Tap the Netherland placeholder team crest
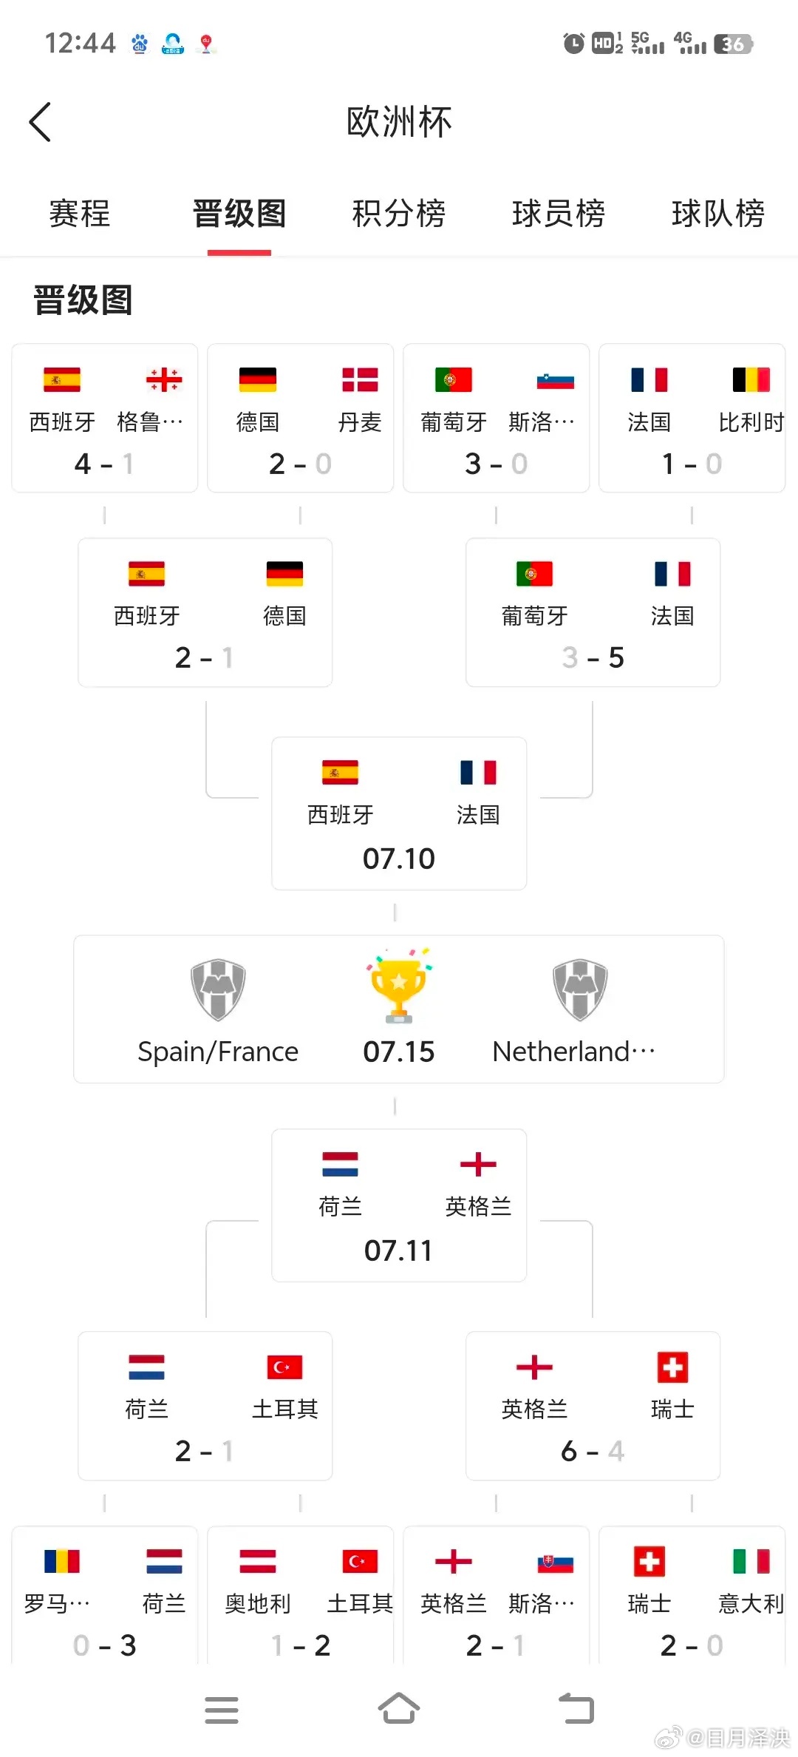798x1757 pixels. pyautogui.click(x=580, y=989)
